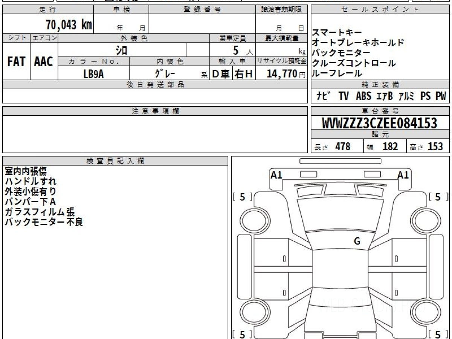Select the ナビ equipment label
452x339 pixels.
click(x=324, y=96)
